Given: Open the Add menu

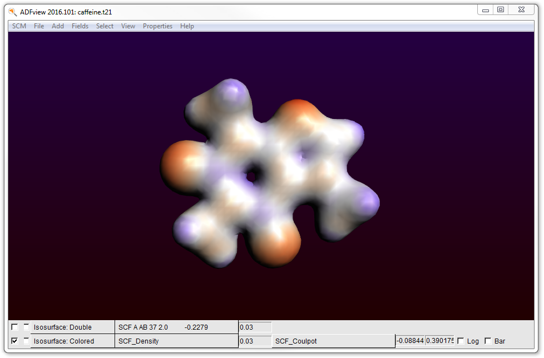Looking at the screenshot, I should (58, 26).
